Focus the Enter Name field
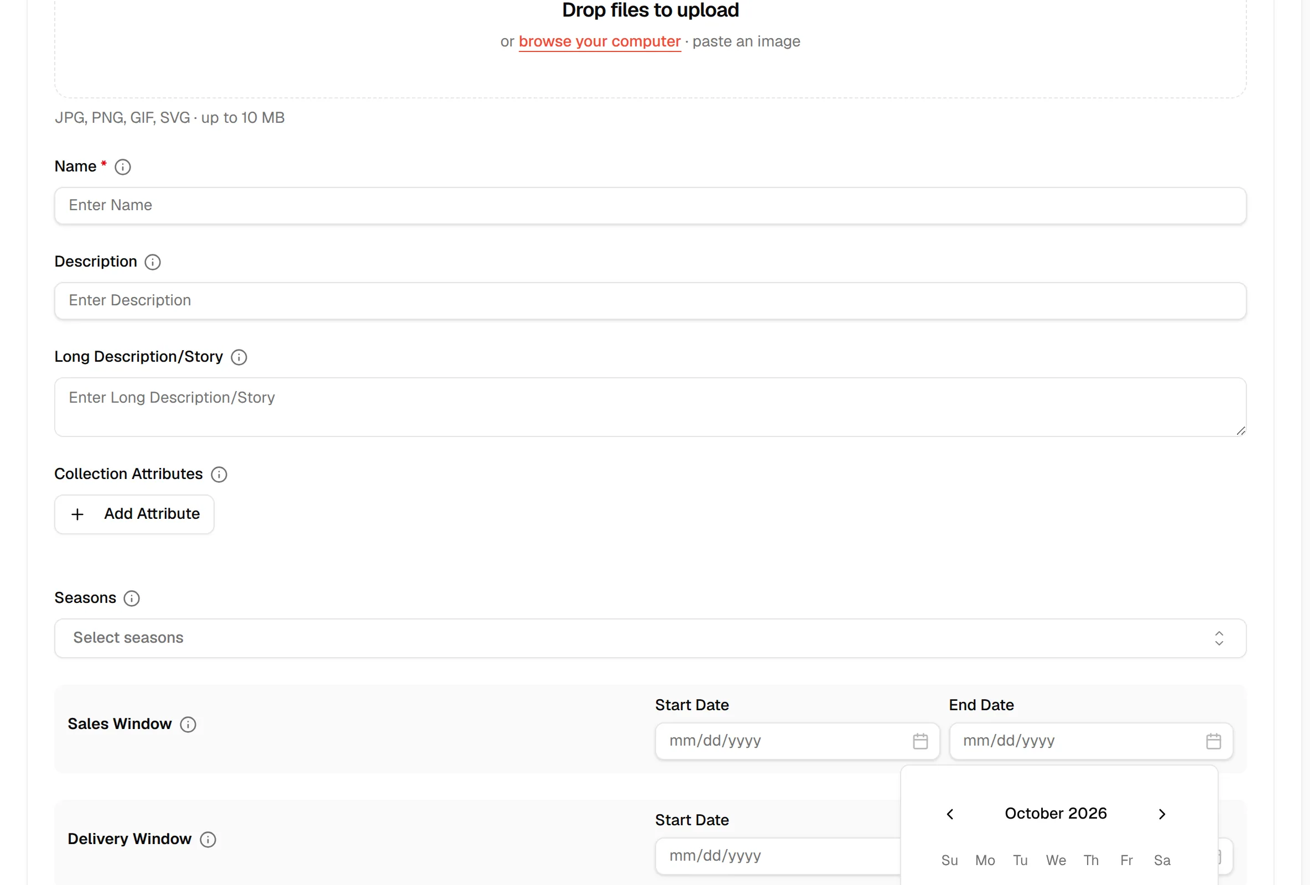Screen dimensions: 1310x885 (650, 206)
